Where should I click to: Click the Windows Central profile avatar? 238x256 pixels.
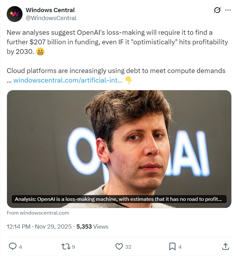[x=15, y=13]
